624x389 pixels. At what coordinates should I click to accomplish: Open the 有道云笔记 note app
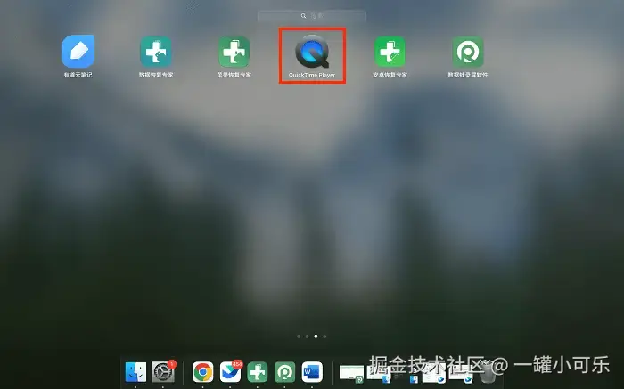tap(78, 52)
